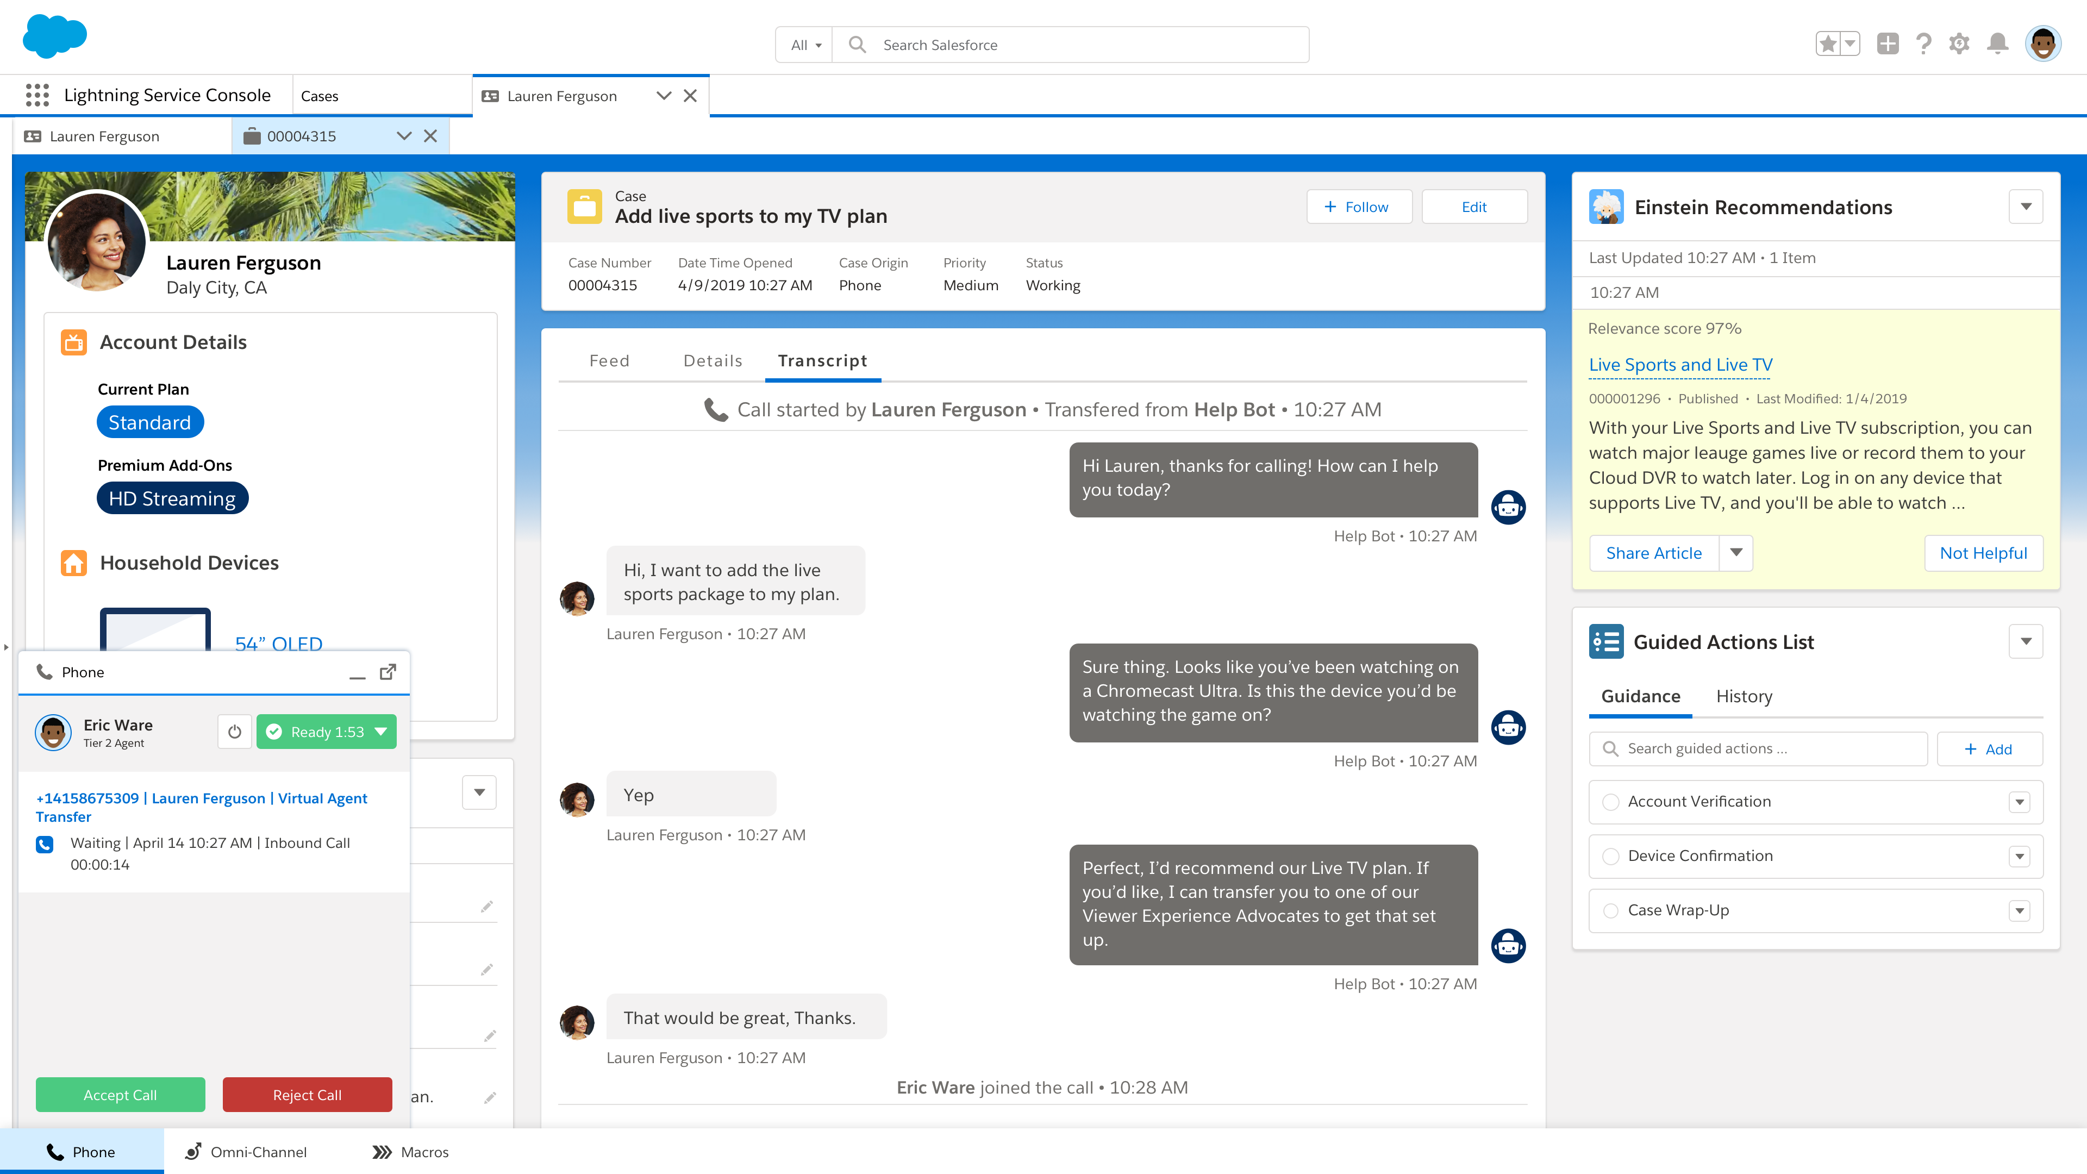
Task: Open the App Launcher grid icon
Action: [x=38, y=95]
